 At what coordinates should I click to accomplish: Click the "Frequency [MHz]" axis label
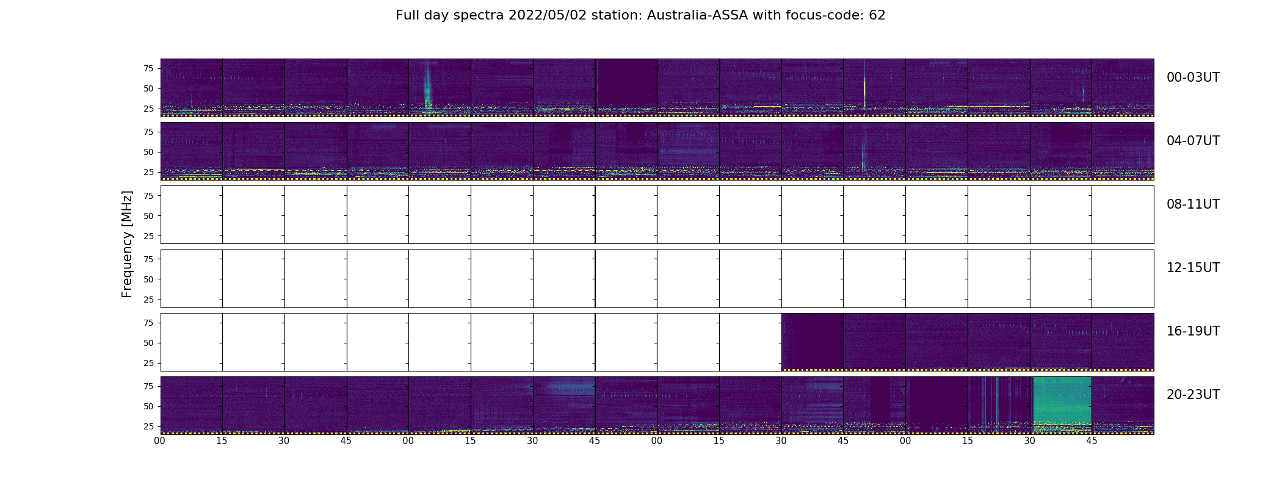click(127, 244)
